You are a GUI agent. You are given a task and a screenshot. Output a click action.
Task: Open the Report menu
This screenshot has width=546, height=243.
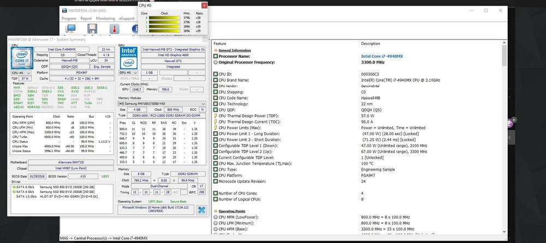(x=86, y=18)
